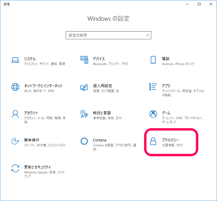Viewport: 217px width, 201px height.
Task: Click the アカウント title text
Action: (x=31, y=113)
